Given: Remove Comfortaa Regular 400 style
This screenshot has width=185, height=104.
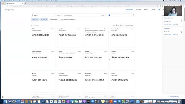Looking at the screenshot, I should pos(181,32).
